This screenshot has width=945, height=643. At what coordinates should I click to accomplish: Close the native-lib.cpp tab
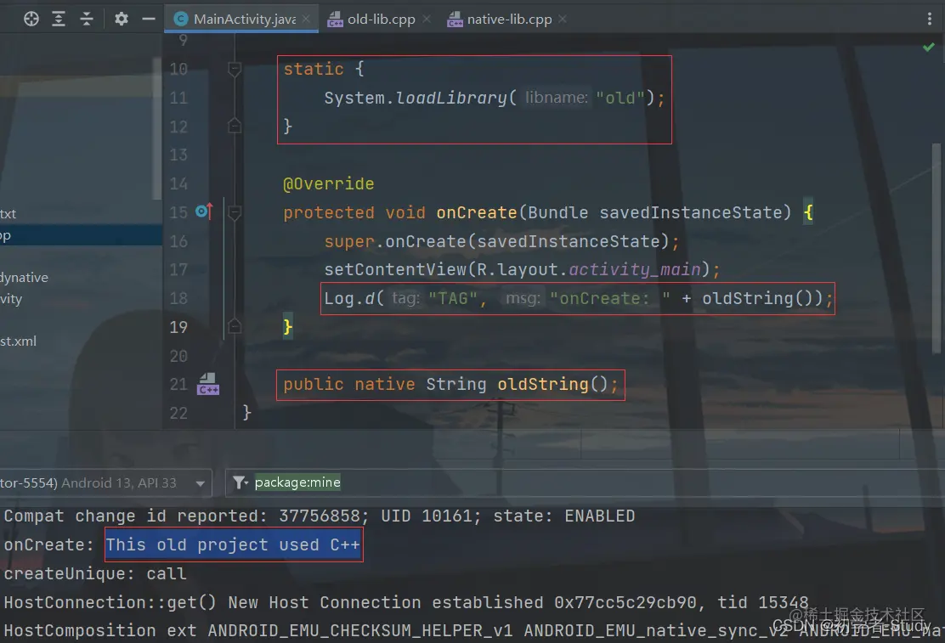(563, 20)
